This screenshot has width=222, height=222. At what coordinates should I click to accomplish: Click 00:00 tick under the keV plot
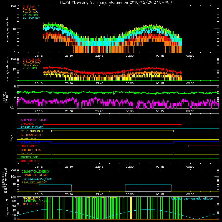point(130,56)
